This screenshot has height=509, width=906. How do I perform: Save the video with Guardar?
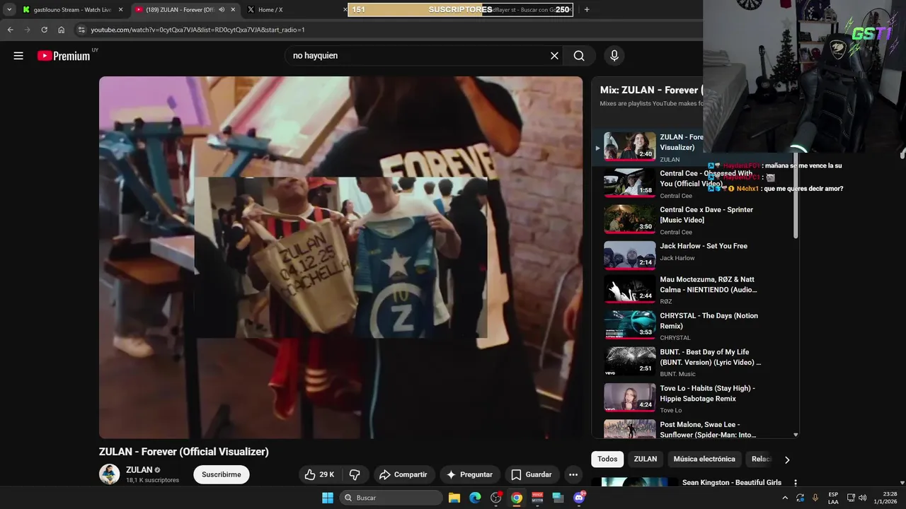point(531,474)
